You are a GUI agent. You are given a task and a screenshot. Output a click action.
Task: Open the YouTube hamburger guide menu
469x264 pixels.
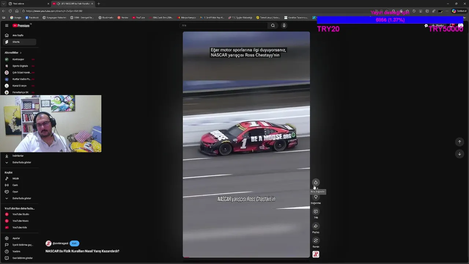coord(7,25)
